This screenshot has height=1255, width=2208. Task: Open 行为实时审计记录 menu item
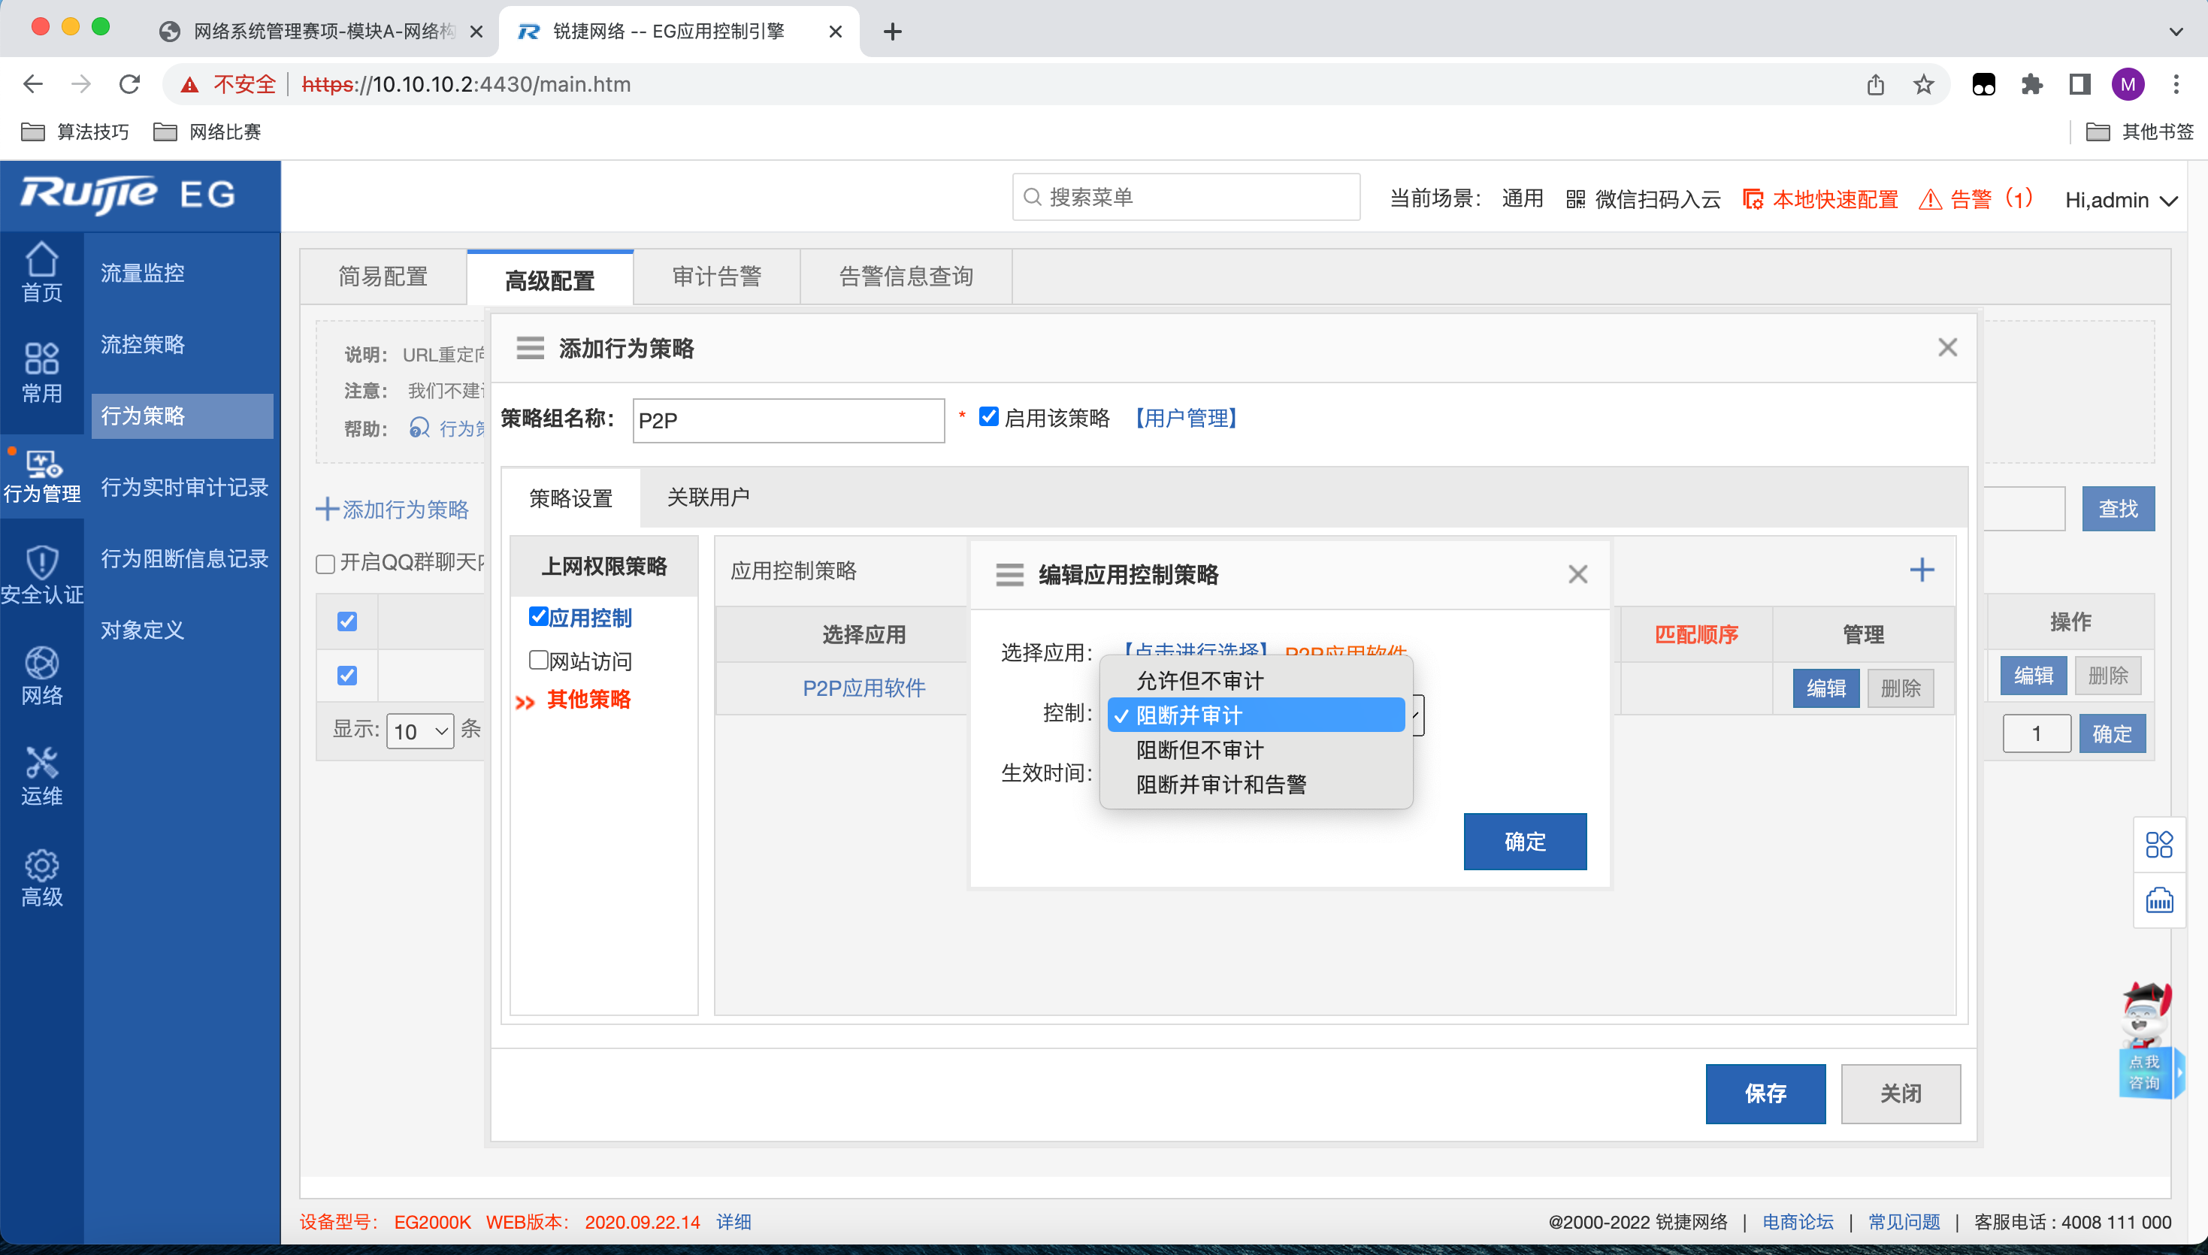pyautogui.click(x=184, y=488)
